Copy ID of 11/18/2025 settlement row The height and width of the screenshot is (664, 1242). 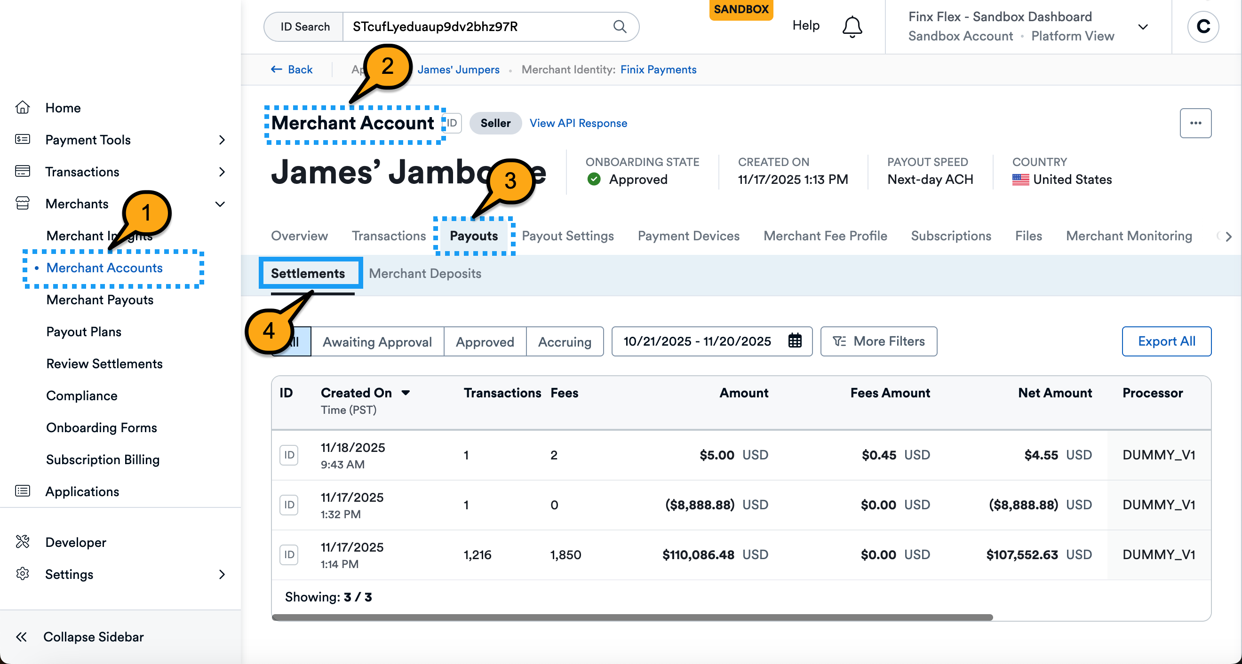point(289,455)
